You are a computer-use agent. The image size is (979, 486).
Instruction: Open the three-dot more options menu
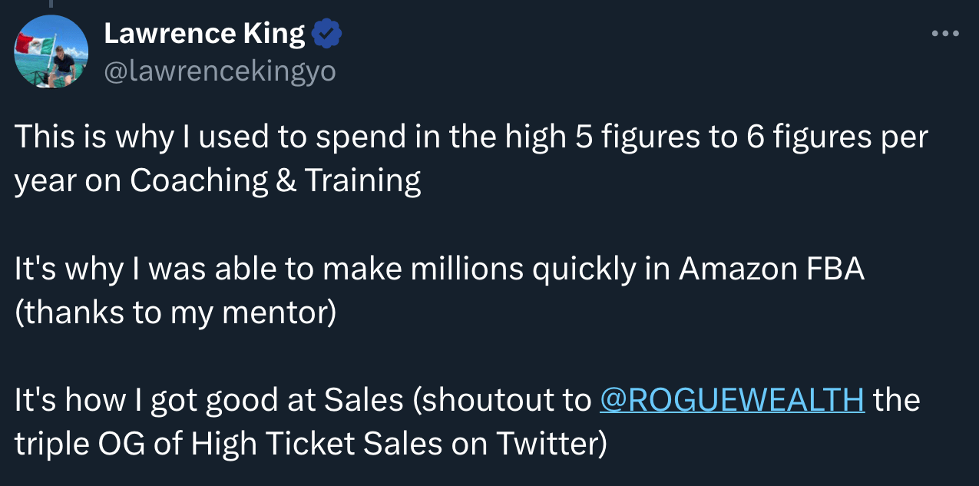tap(944, 34)
